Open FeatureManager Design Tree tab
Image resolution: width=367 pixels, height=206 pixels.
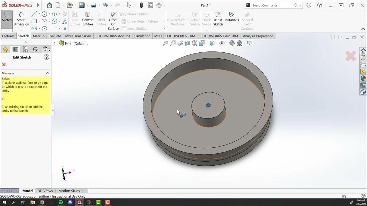pyautogui.click(x=5, y=49)
